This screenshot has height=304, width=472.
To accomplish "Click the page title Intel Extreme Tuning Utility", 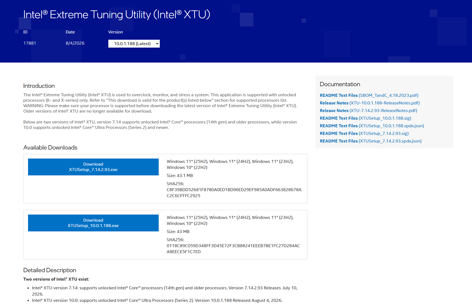I will pos(117,14).
